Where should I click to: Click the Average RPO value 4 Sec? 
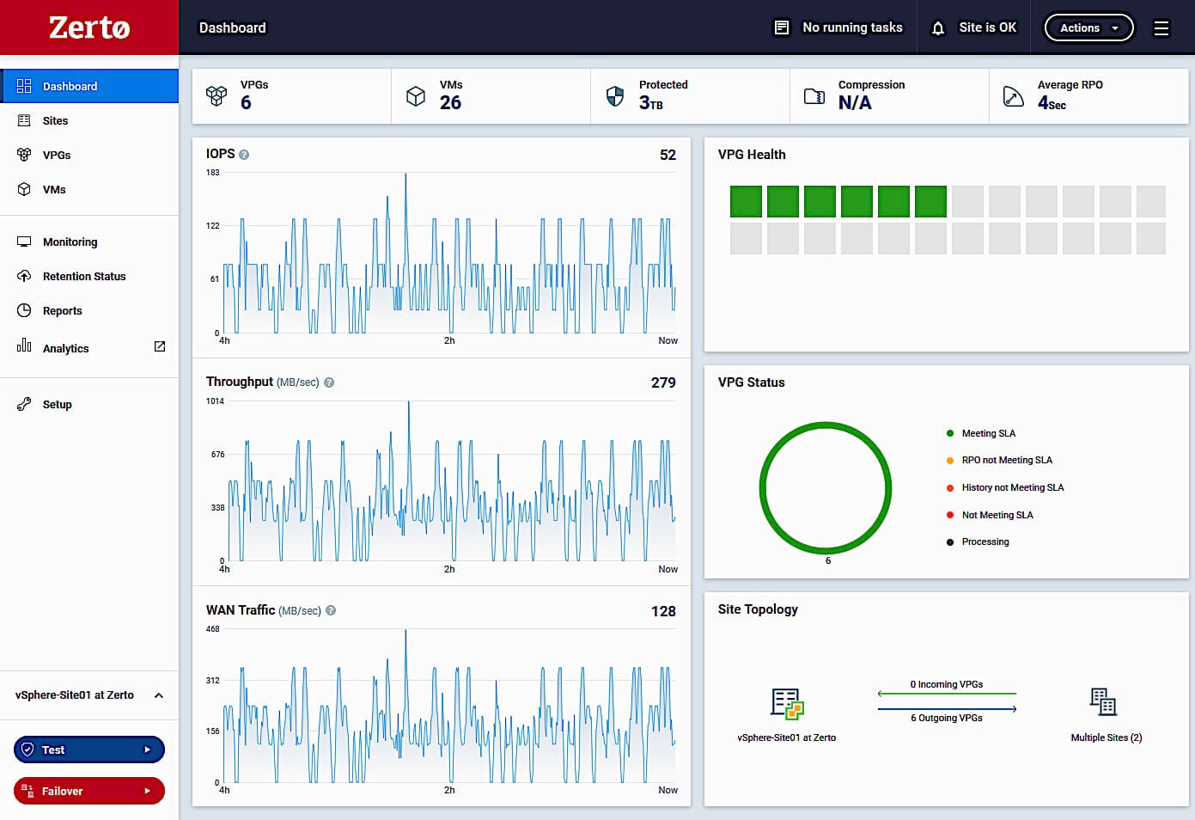pyautogui.click(x=1052, y=103)
